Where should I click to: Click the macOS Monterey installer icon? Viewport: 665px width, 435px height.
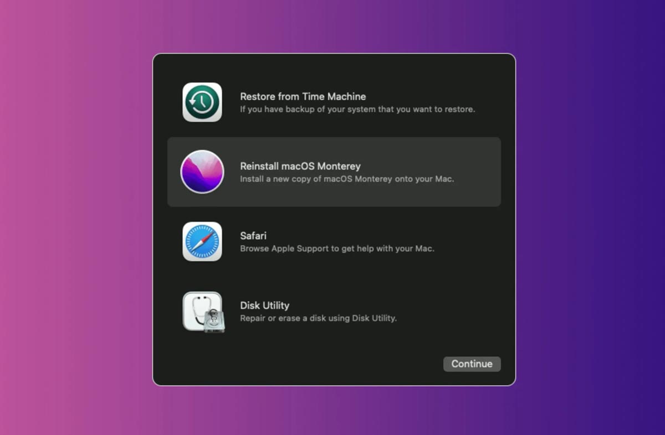(x=202, y=172)
